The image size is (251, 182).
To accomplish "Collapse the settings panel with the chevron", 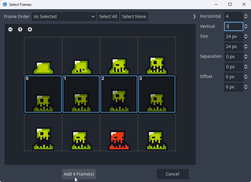I will (x=195, y=17).
